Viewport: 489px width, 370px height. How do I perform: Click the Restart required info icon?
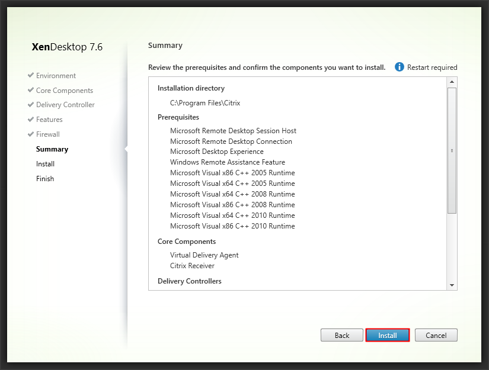pyautogui.click(x=399, y=67)
